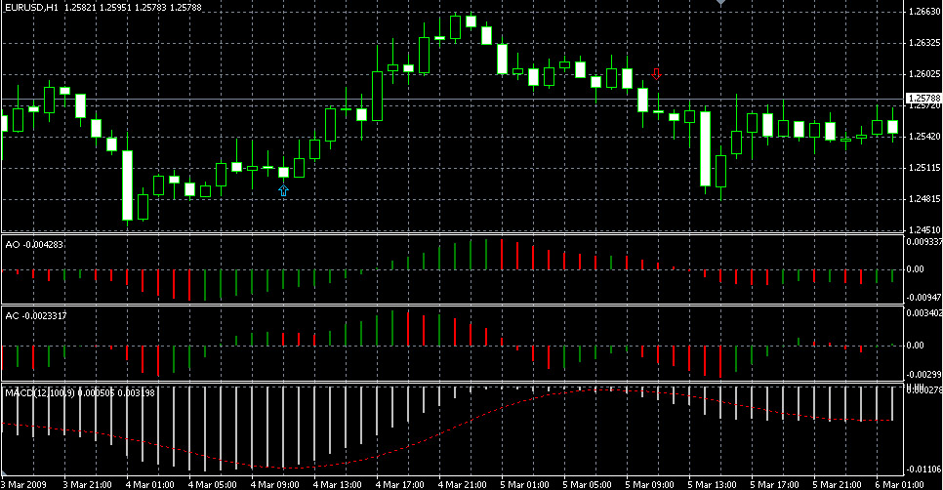Viewport: 943px width, 490px height.
Task: Click the current price label 1.25788
Action: 923,98
